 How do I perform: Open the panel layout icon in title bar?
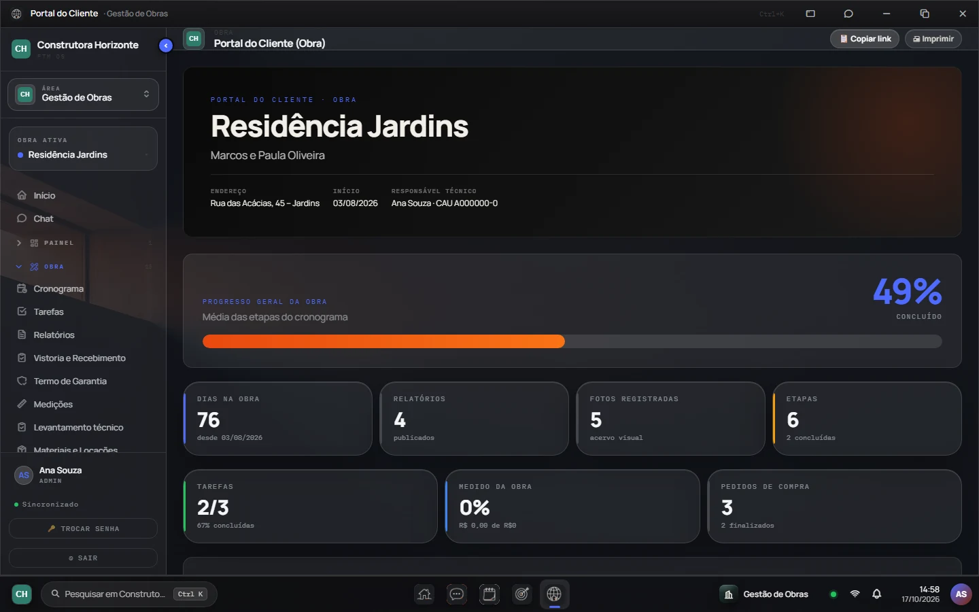click(810, 14)
